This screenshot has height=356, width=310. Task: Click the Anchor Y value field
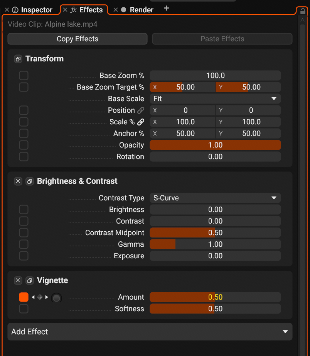pos(248,133)
